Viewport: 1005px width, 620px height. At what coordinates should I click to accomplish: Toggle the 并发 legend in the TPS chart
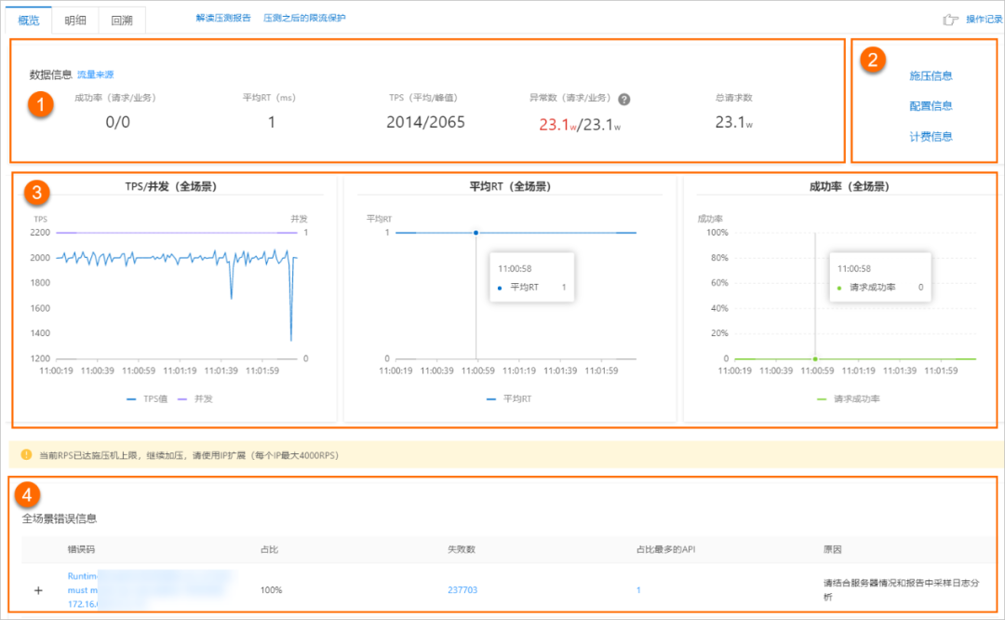[194, 398]
